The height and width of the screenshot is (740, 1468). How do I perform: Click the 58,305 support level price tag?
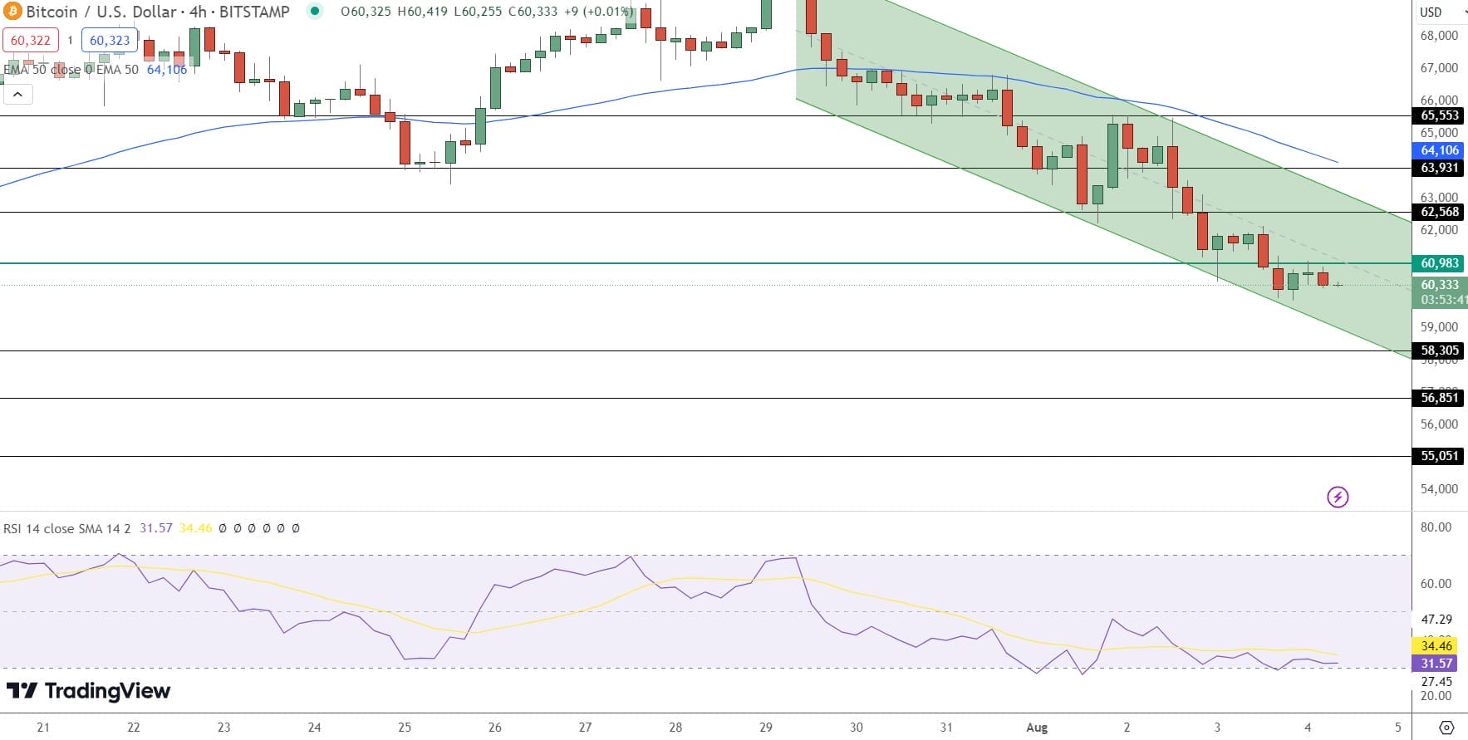[1439, 350]
